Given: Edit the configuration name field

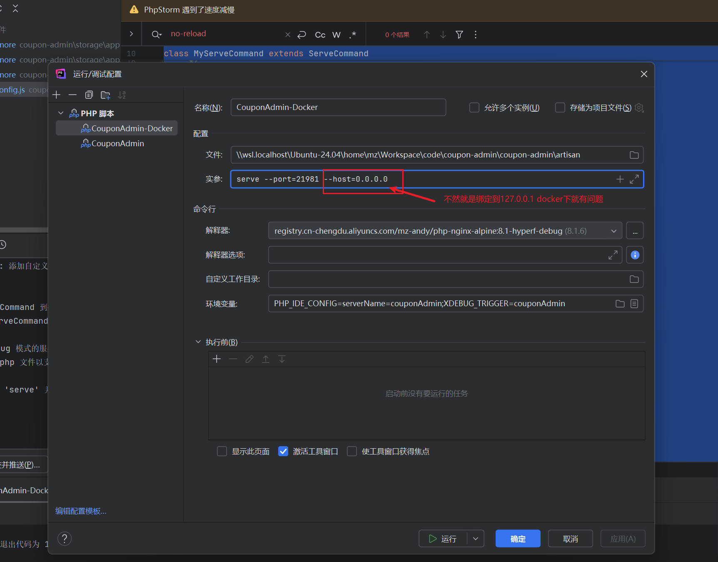Looking at the screenshot, I should [338, 107].
